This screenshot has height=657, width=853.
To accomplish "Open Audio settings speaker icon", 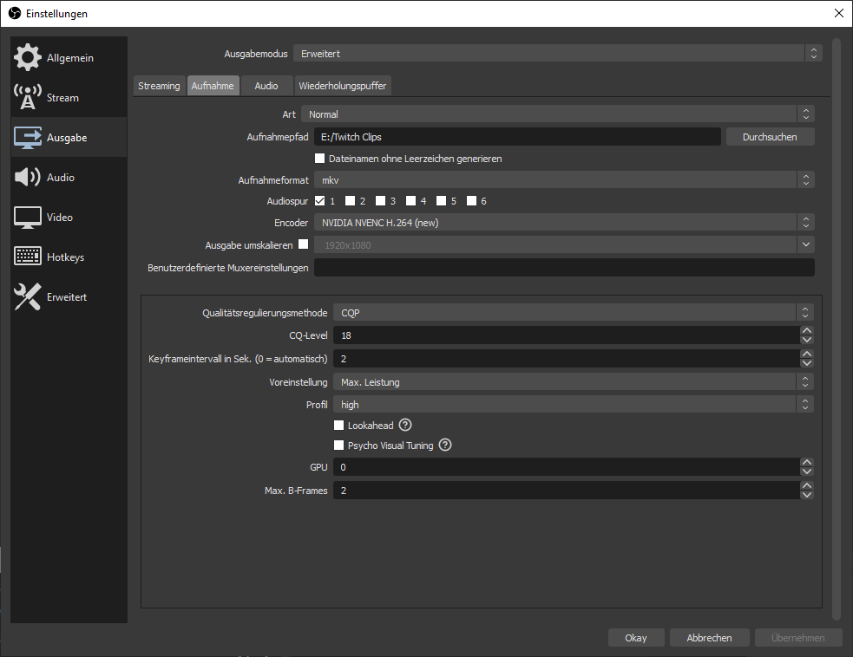I will coord(28,178).
